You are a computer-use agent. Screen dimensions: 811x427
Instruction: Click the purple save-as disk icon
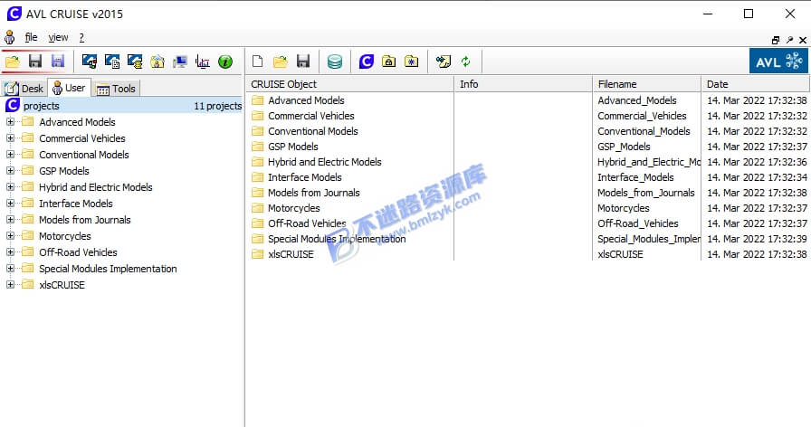tap(58, 62)
